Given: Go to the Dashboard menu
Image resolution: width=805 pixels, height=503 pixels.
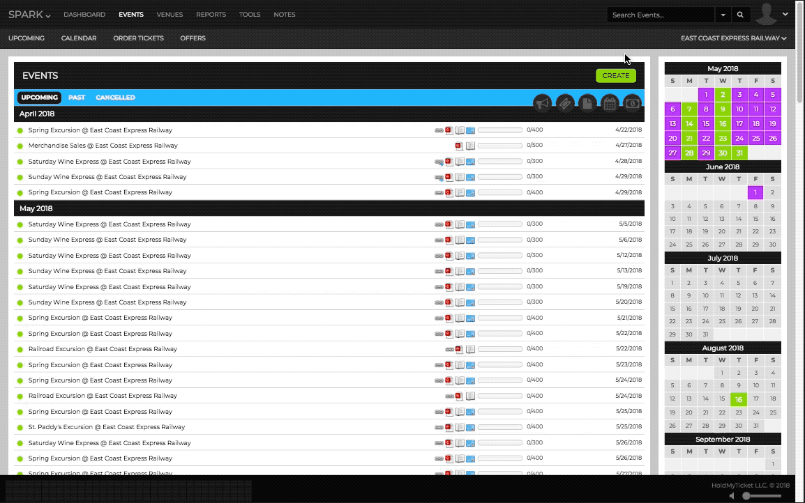Looking at the screenshot, I should 84,15.
